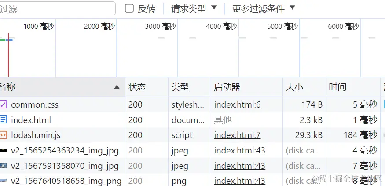Screen dimensions: 385x186
Task: Click the 1000 毫秒 timeline label
Action: coord(39,26)
